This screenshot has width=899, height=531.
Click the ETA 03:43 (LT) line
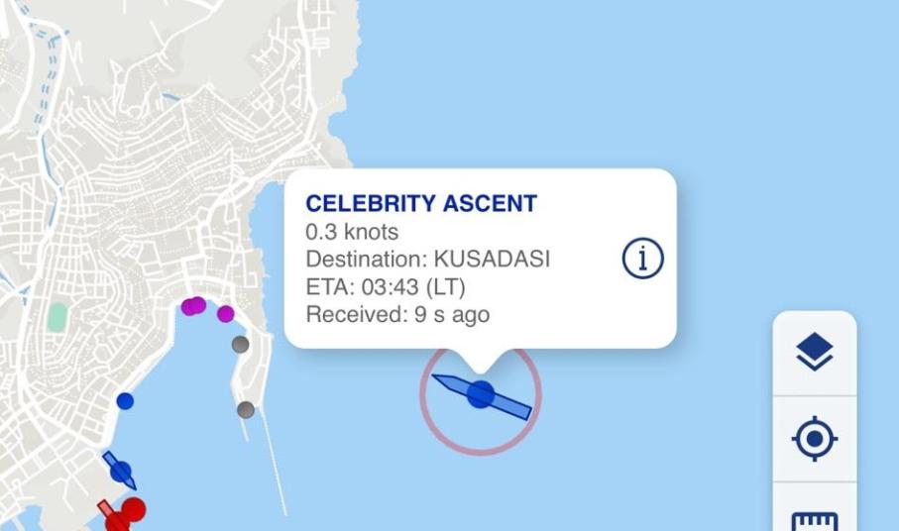pos(385,287)
